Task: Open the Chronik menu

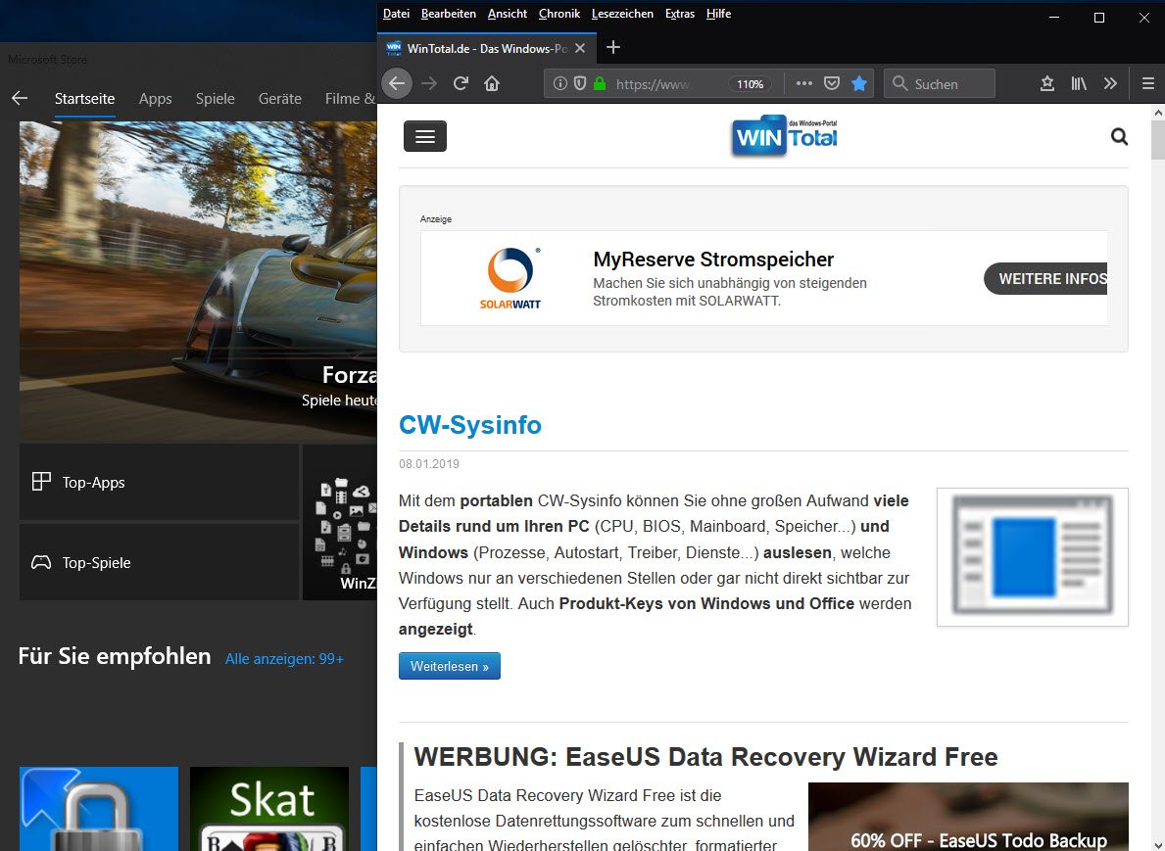Action: click(558, 14)
